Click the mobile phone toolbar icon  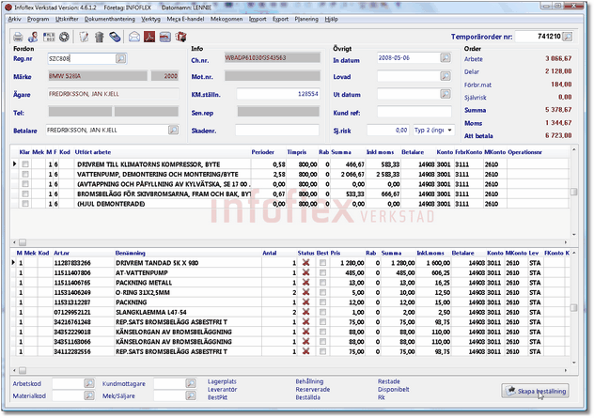(115, 37)
